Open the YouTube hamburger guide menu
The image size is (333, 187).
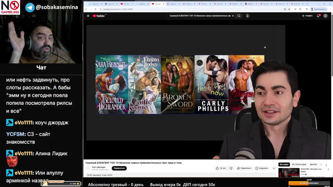[x=88, y=16]
